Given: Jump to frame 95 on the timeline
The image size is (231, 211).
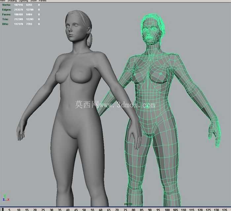Looking at the screenshot, I should point(158,210).
